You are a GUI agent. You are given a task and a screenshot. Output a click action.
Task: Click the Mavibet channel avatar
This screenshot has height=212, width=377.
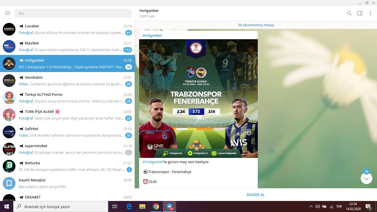(9, 46)
